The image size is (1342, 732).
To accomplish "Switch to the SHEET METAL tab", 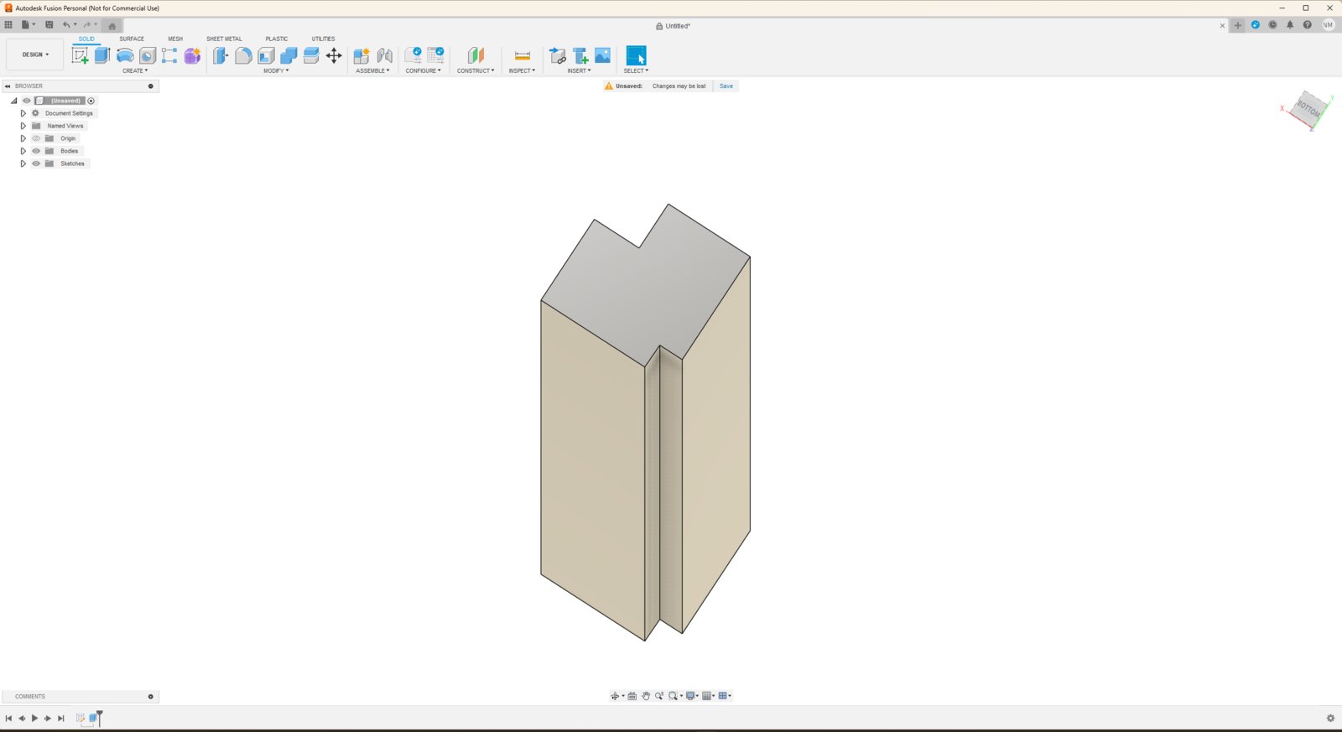I will click(x=224, y=39).
